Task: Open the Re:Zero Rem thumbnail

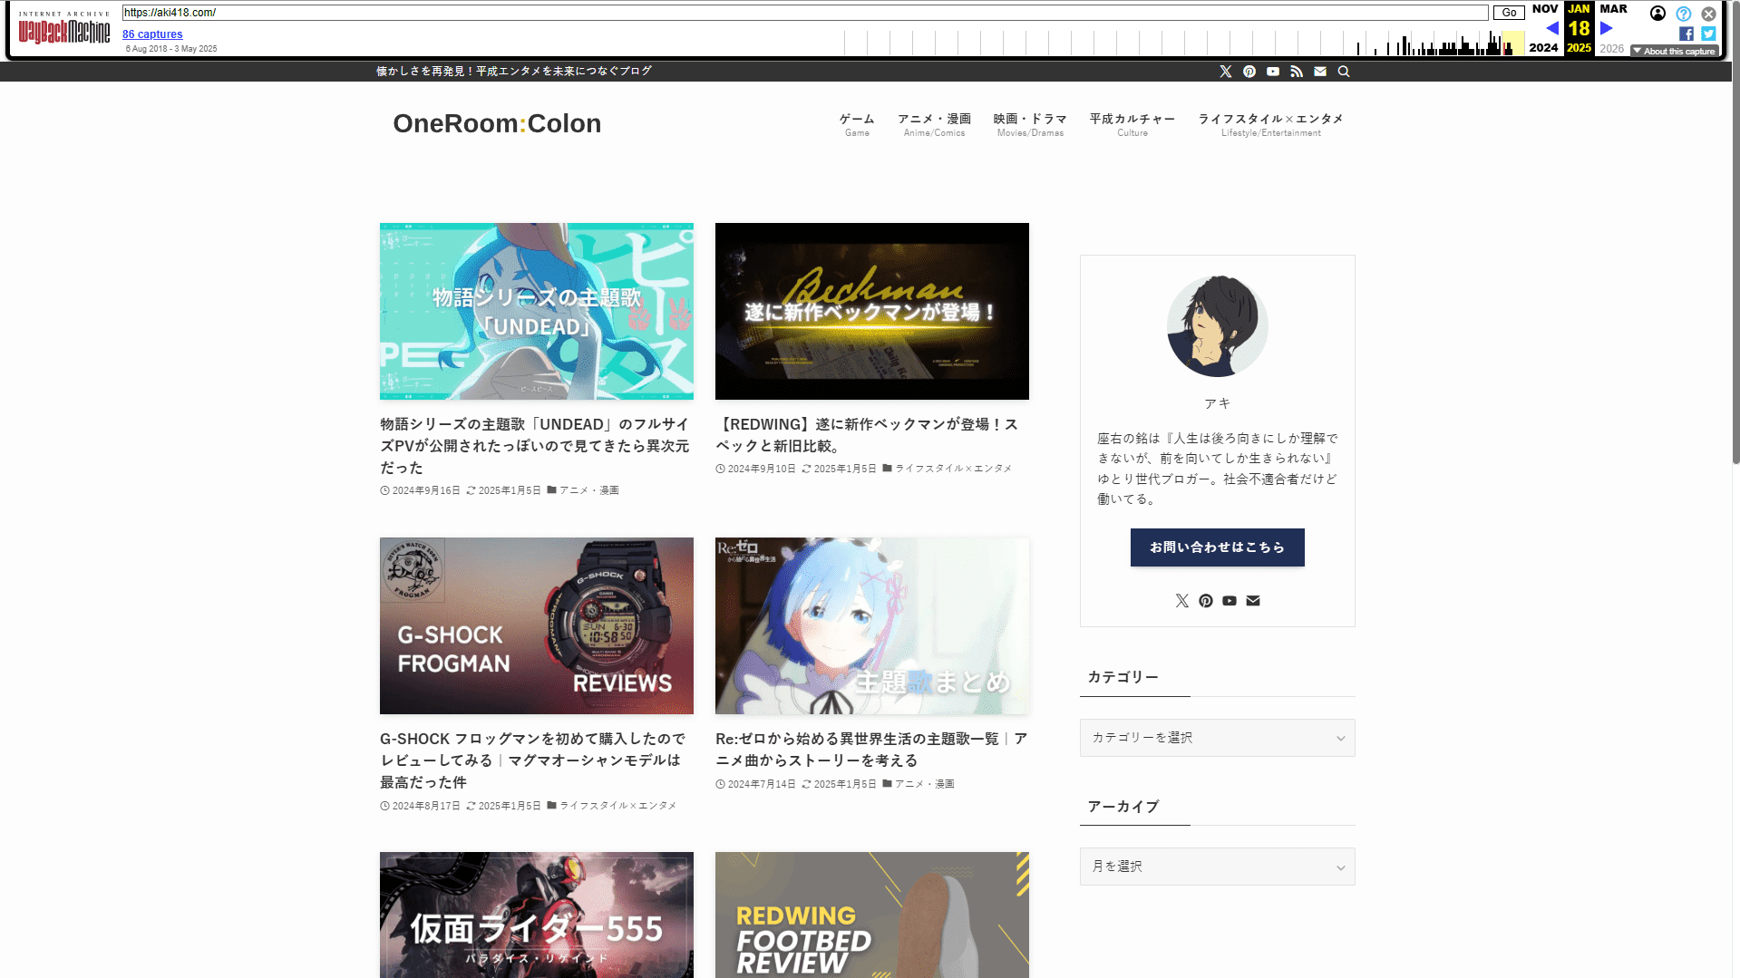Action: point(872,625)
